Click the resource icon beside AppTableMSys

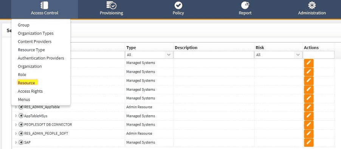pos(21,116)
